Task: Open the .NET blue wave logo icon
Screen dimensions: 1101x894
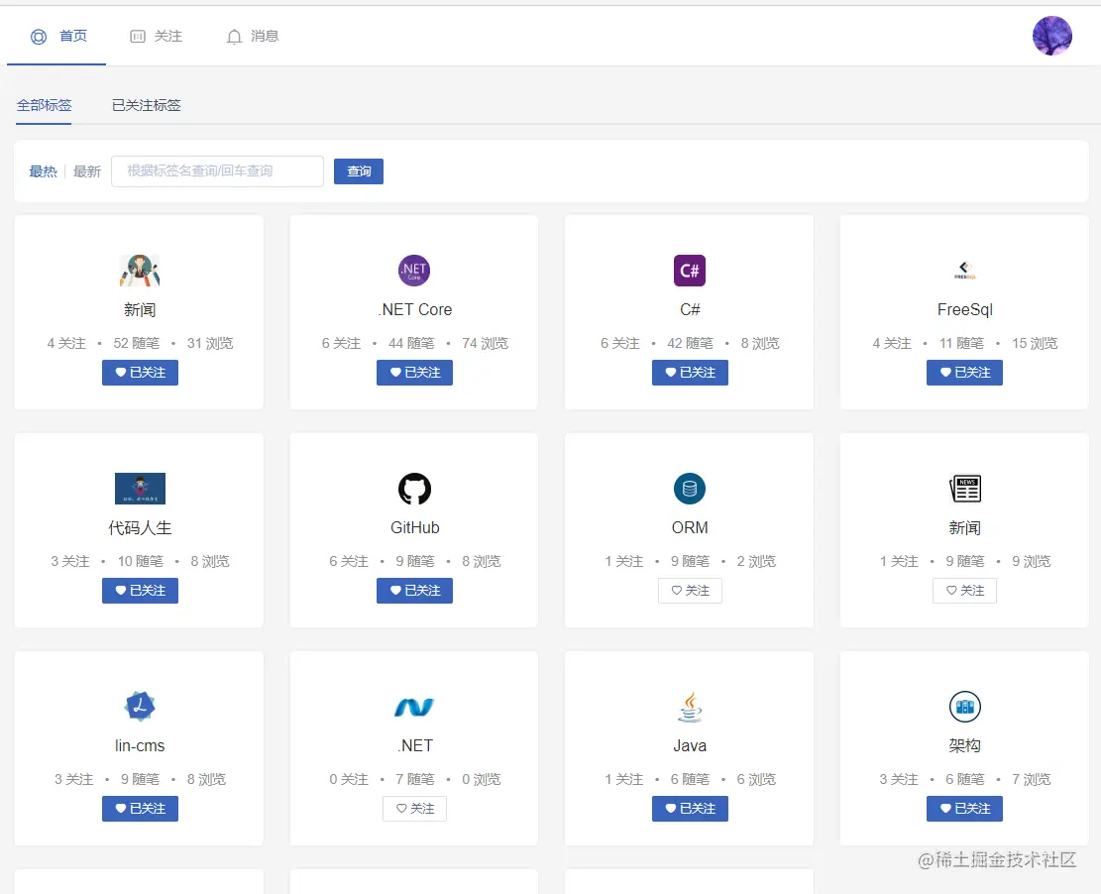Action: tap(414, 708)
